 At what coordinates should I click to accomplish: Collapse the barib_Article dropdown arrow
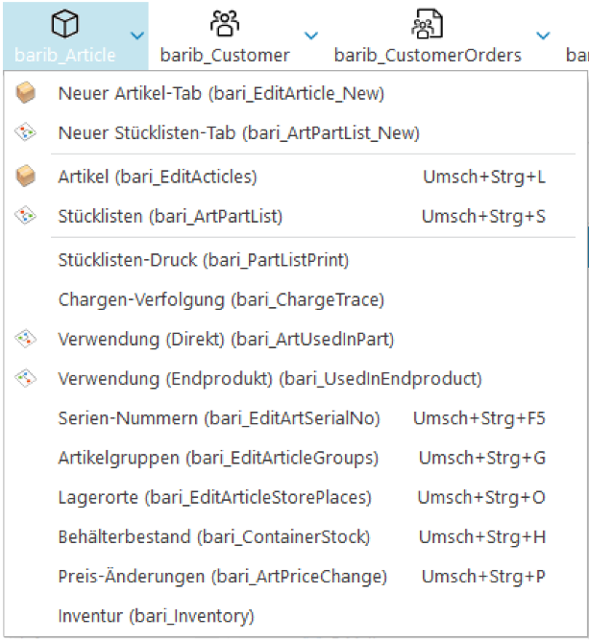point(137,36)
